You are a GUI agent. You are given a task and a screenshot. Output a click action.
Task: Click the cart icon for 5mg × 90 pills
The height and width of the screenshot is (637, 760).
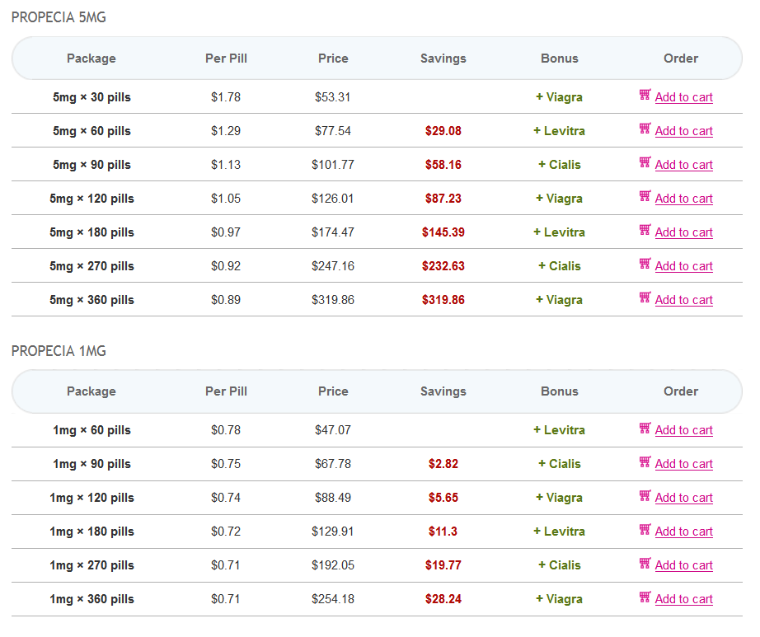pos(645,163)
